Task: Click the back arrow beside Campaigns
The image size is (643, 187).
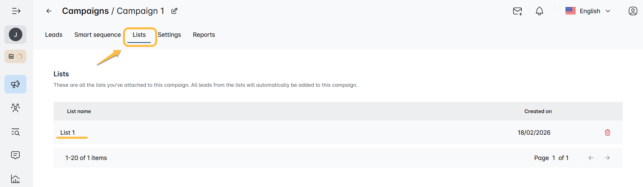Action: click(x=49, y=11)
